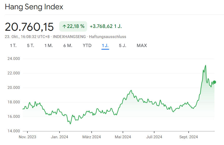Click the 16.000 y-axis label
224x145 pixels.
(14, 117)
